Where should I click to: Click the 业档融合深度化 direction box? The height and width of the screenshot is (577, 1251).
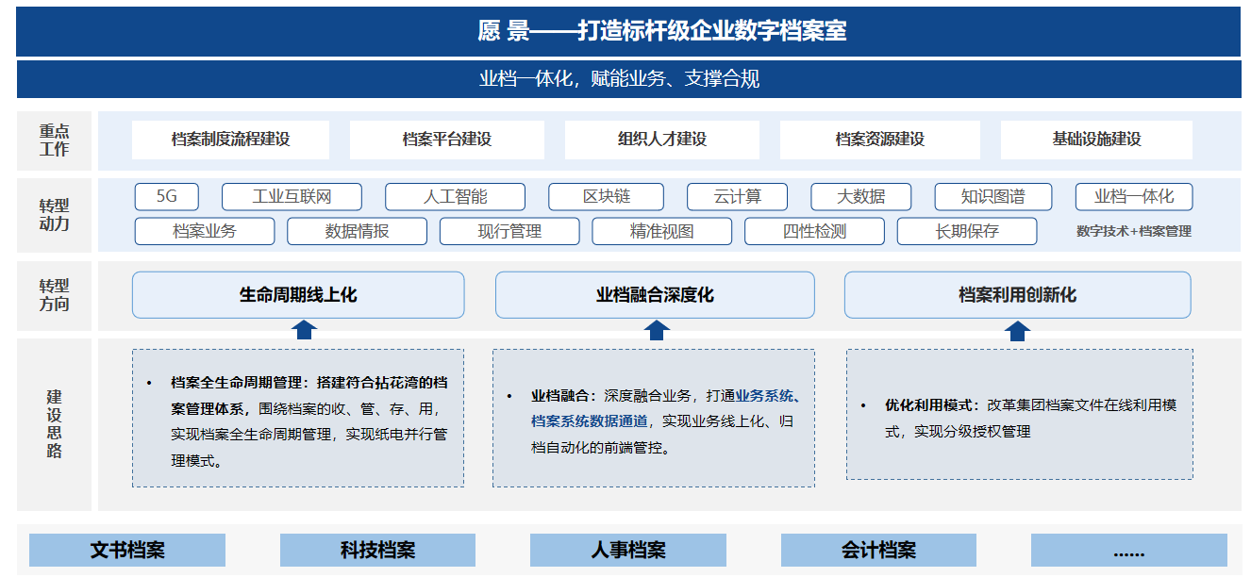[x=655, y=295]
